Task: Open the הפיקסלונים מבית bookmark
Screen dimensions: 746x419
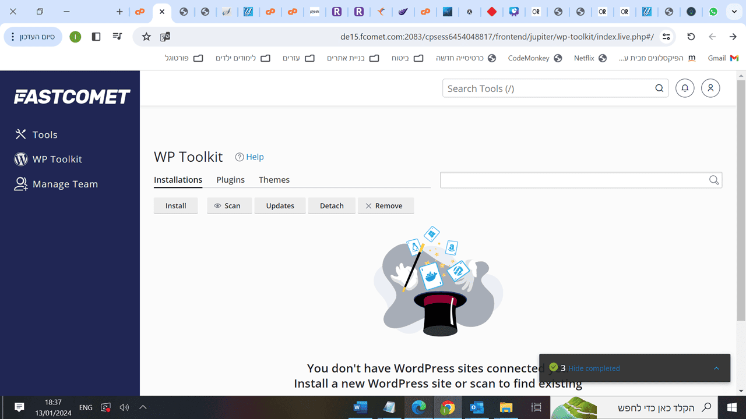Action: point(657,58)
